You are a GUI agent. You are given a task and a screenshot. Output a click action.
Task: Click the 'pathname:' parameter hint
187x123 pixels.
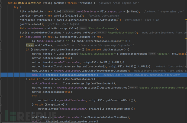click(x=68, y=11)
